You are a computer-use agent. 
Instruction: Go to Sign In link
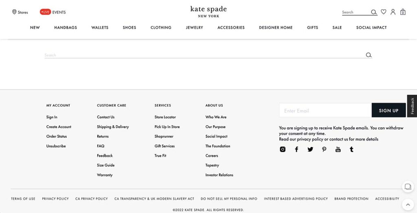point(52,117)
